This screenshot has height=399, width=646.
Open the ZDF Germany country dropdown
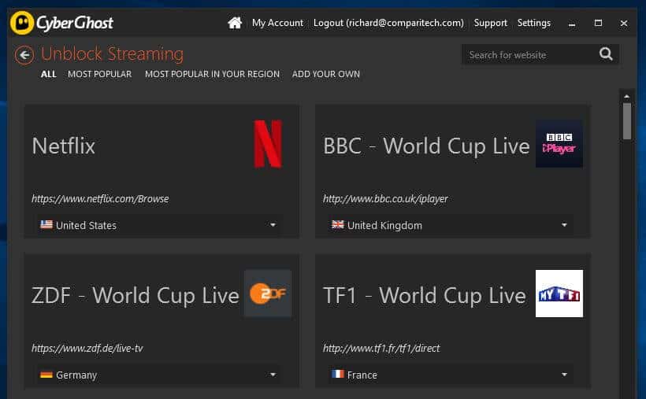pyautogui.click(x=159, y=375)
